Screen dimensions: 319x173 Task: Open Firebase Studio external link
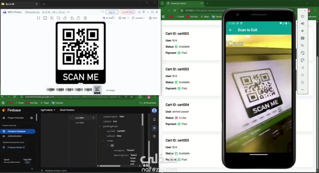14,147
